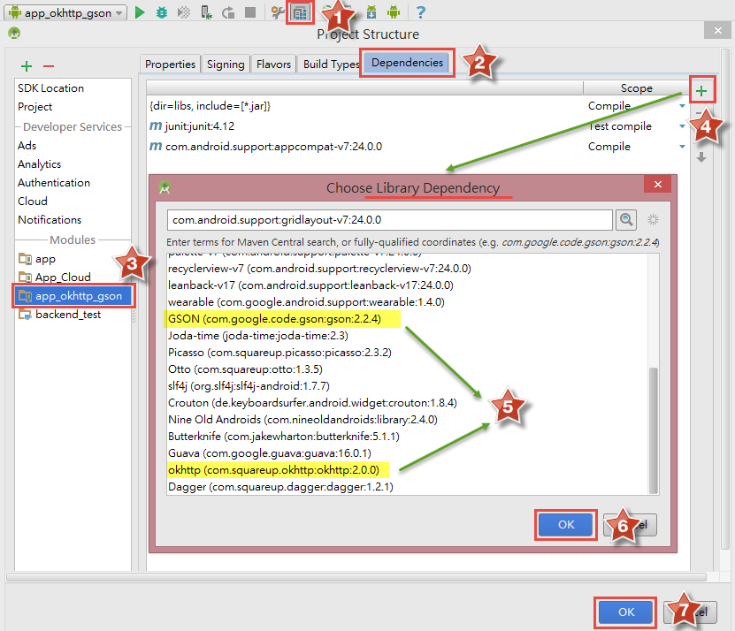Add new module with green plus
The height and width of the screenshot is (631, 735).
click(27, 66)
